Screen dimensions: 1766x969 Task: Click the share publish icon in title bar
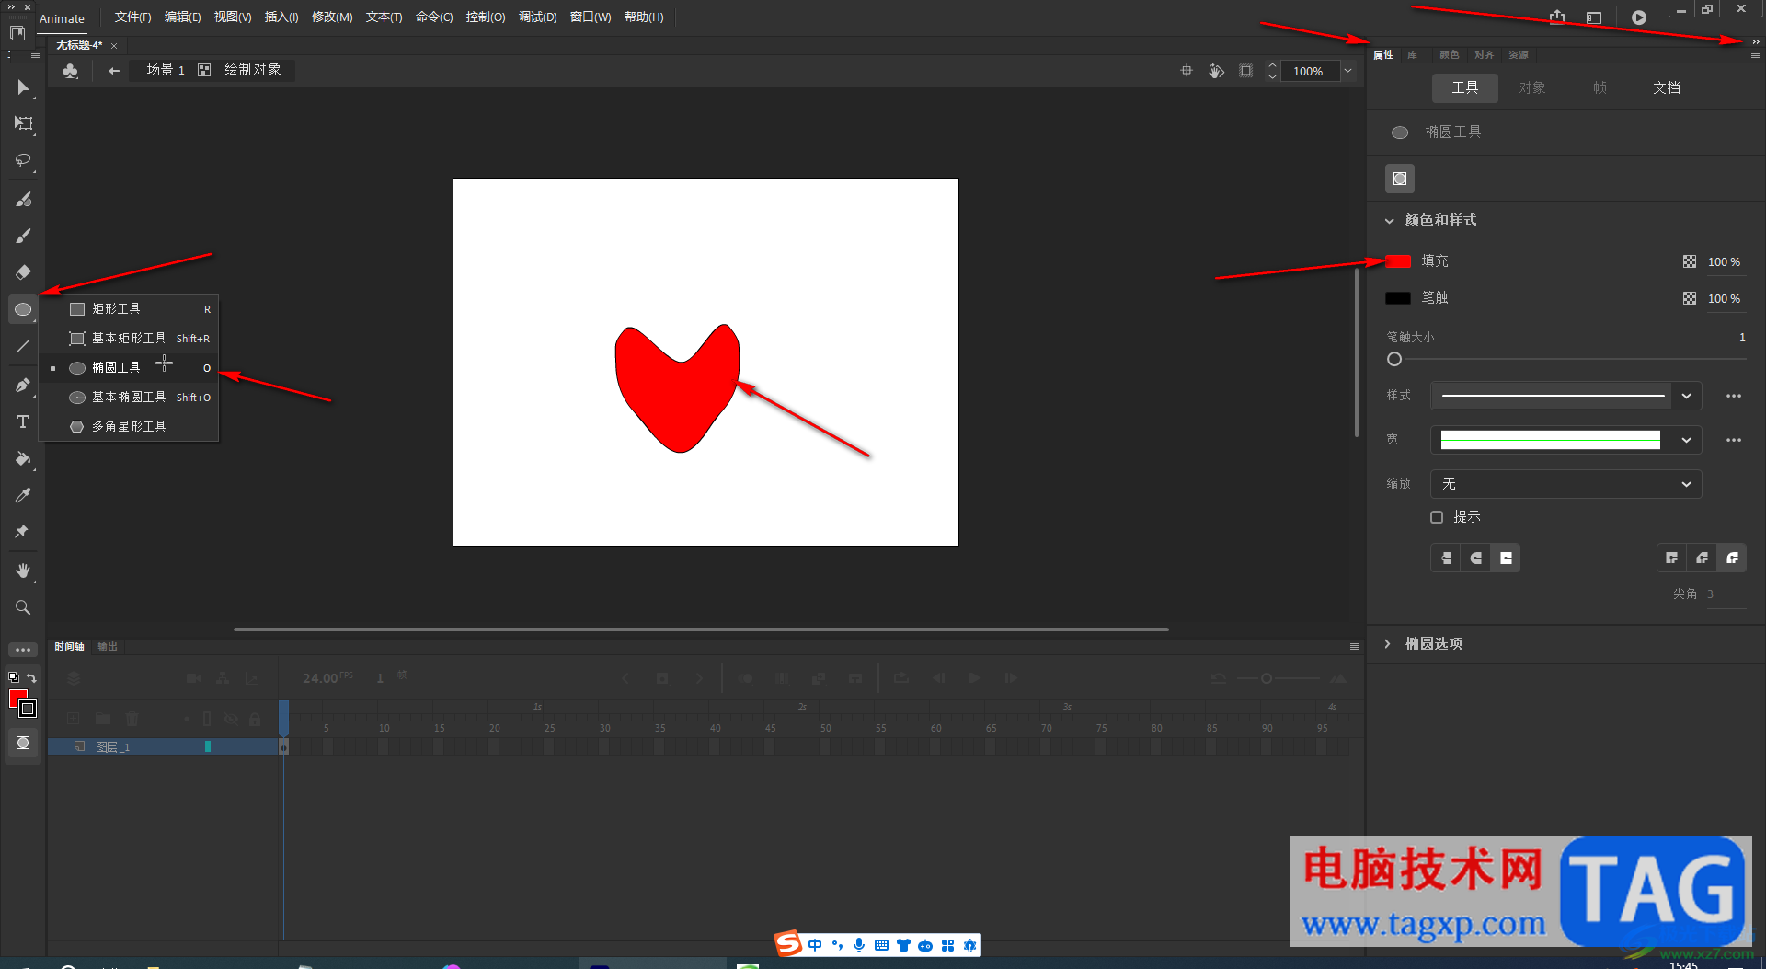(x=1556, y=17)
